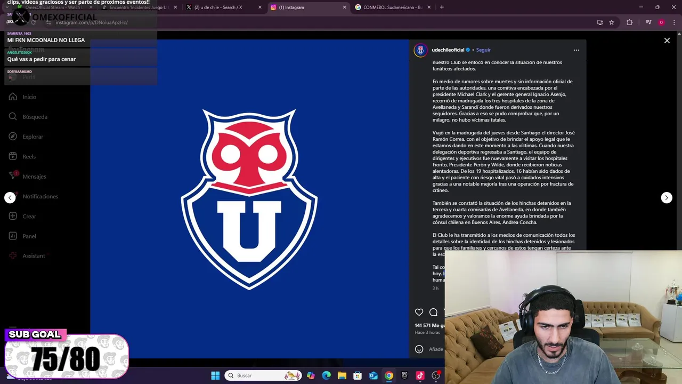Close the 'u de chile - Search / X' tab

(259, 7)
